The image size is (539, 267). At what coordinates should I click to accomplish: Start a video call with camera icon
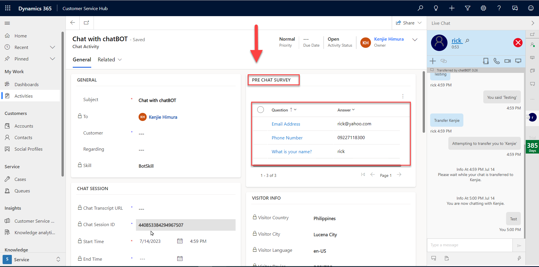coord(508,61)
